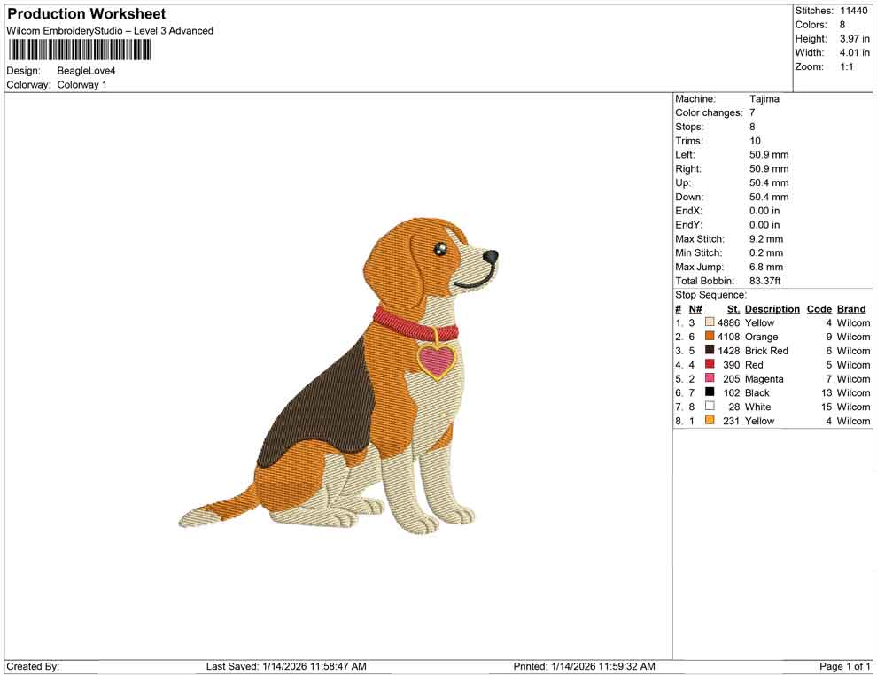The height and width of the screenshot is (675, 877).
Task: Click the BeagleLove4 design name field
Action: (x=85, y=70)
